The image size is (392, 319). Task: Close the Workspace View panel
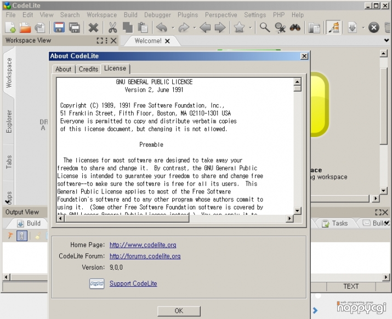click(x=113, y=41)
